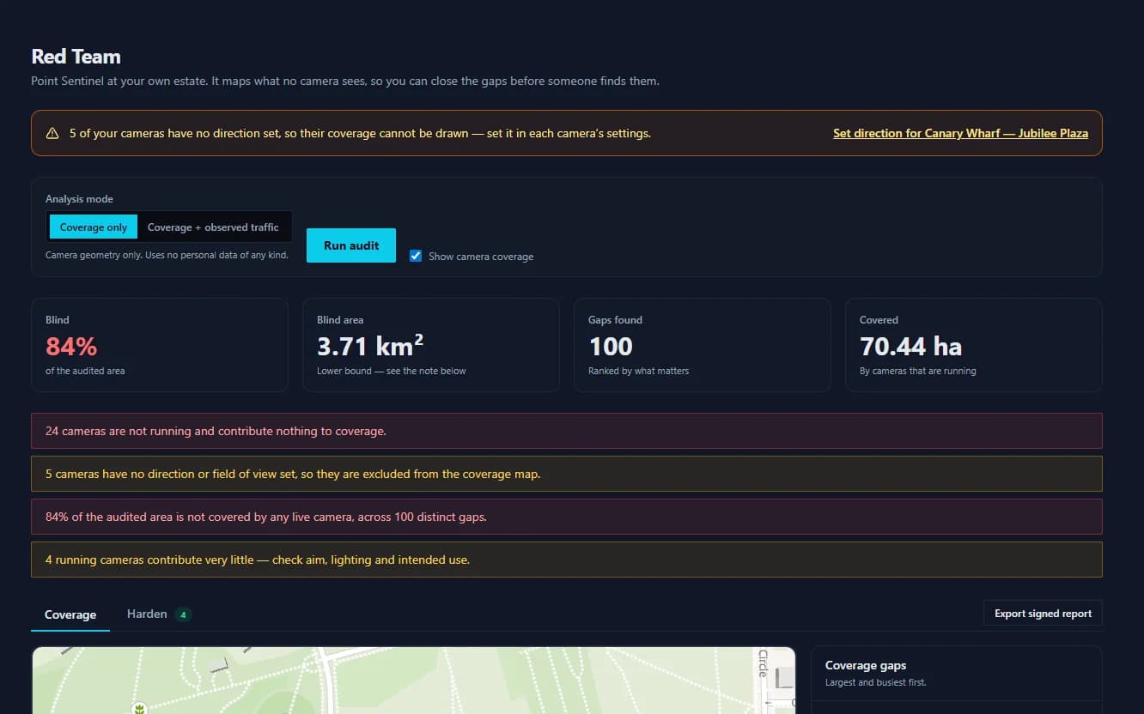The image size is (1144, 714).
Task: Click on the coverage map view
Action: click(414, 681)
